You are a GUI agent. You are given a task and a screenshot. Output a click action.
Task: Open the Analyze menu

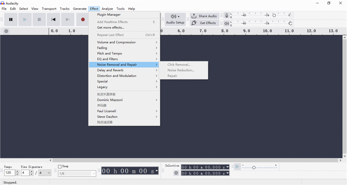click(x=107, y=8)
